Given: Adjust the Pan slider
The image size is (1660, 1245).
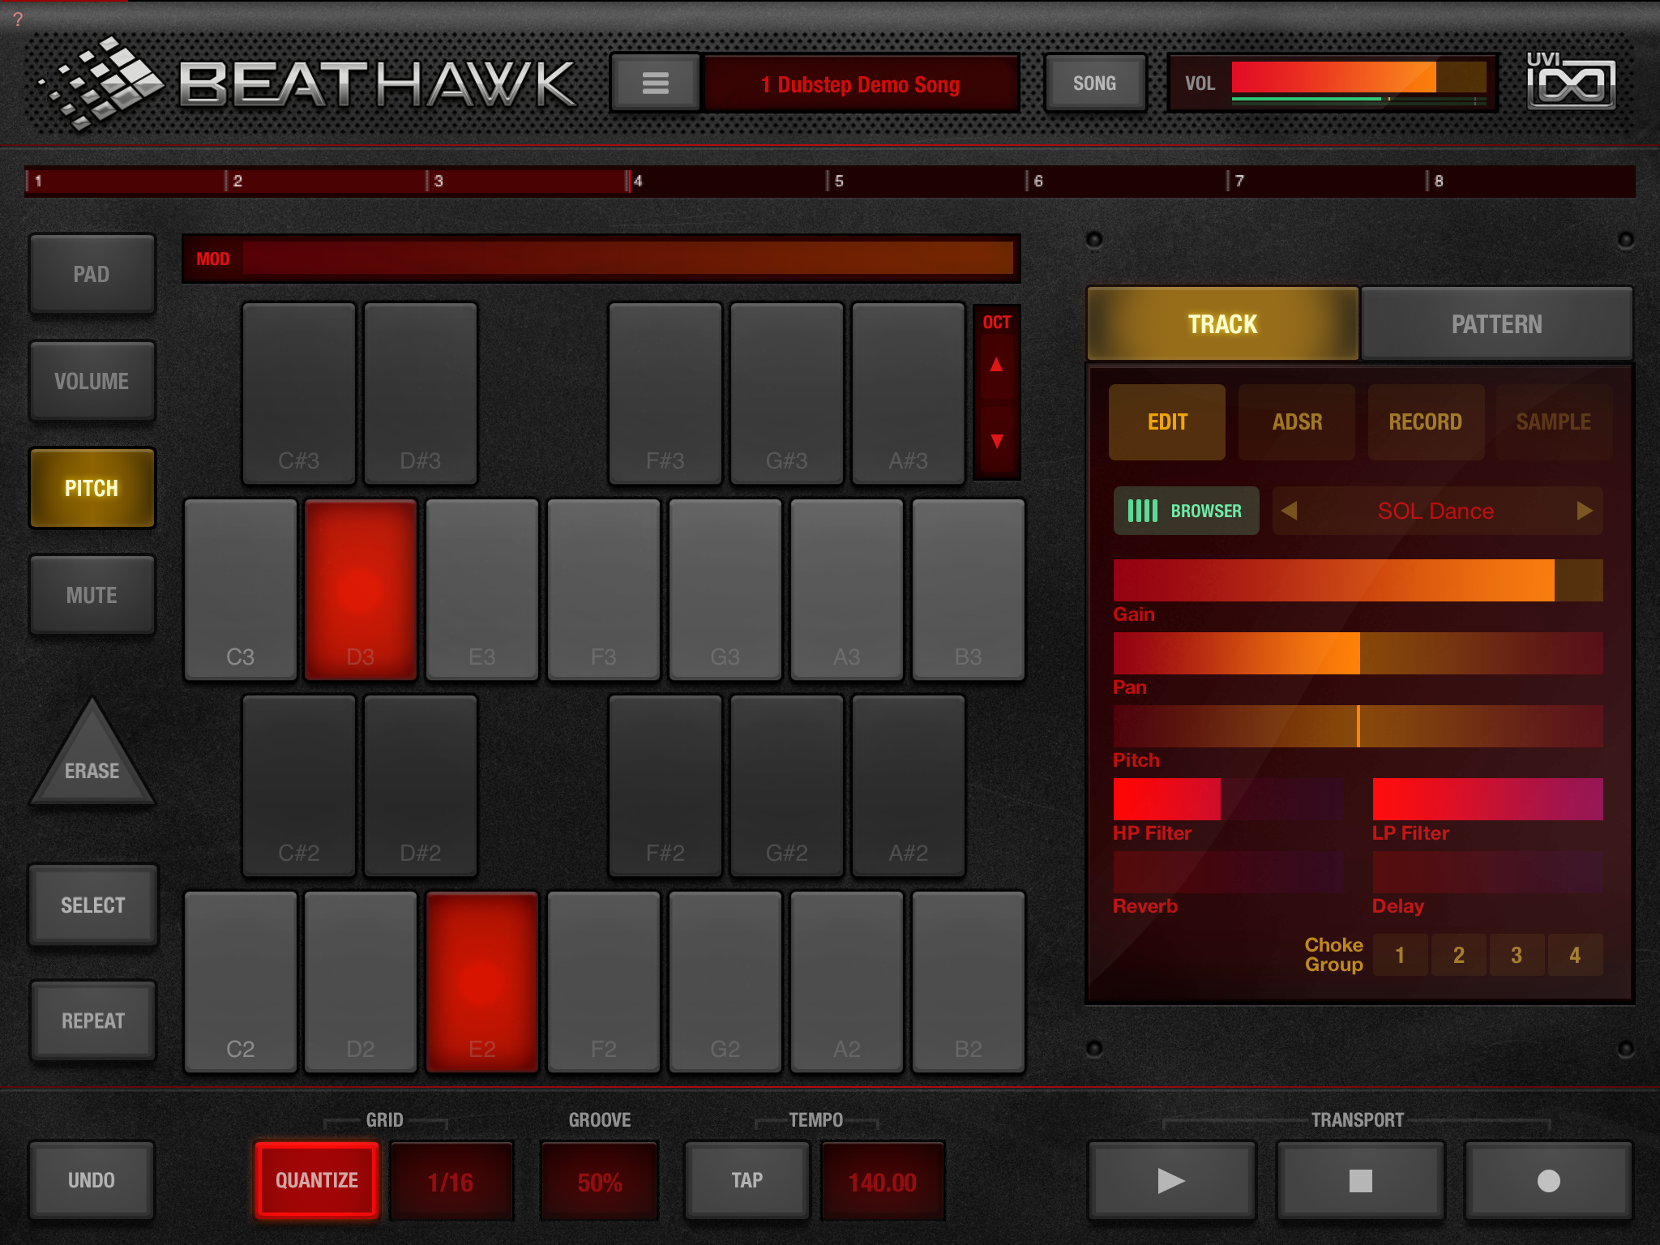Looking at the screenshot, I should [x=1358, y=653].
